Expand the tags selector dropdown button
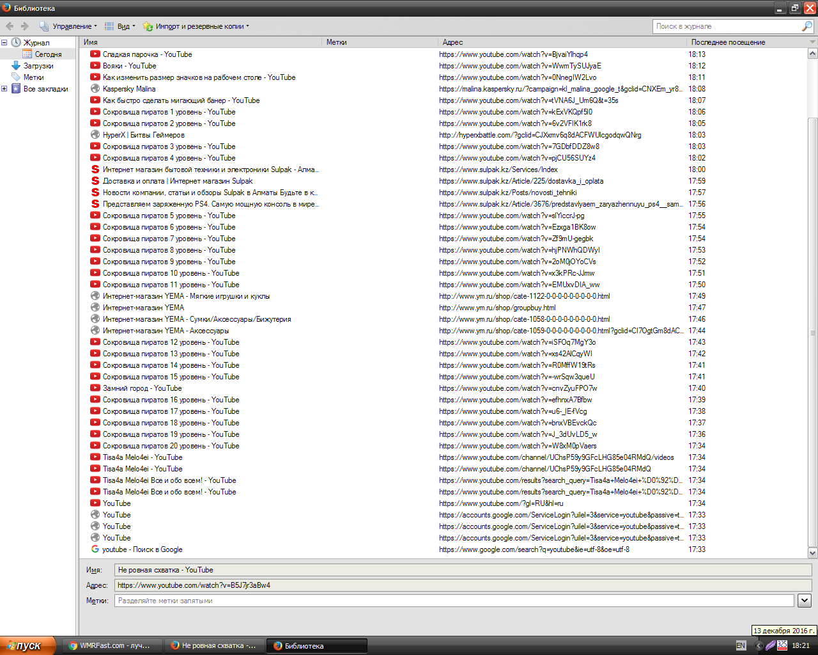 tap(805, 601)
